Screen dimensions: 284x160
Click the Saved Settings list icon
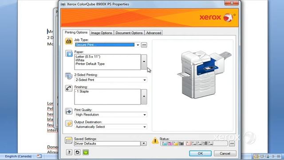point(68,140)
